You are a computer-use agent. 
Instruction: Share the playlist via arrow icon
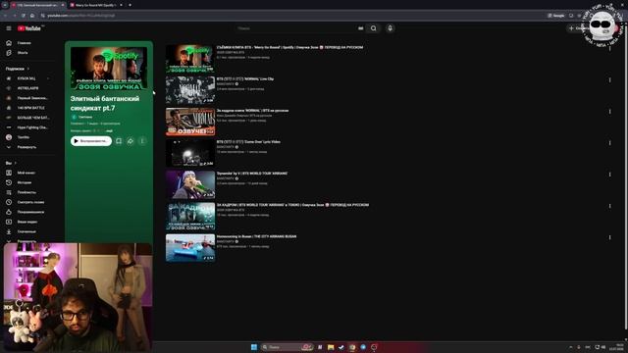click(x=131, y=141)
